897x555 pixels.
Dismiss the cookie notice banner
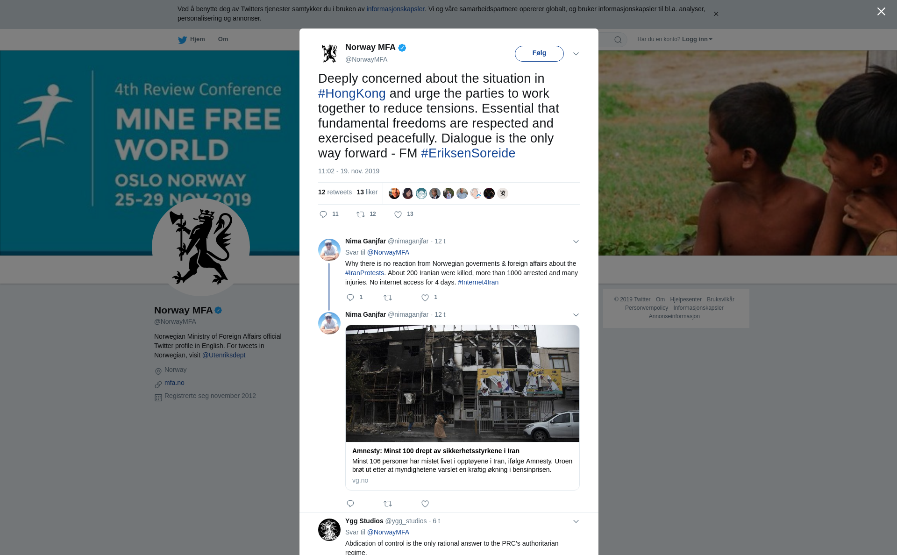point(716,14)
